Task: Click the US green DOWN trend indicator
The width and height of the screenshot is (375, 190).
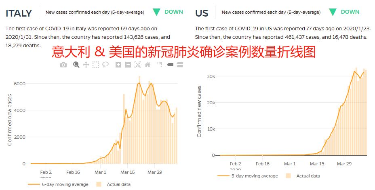Action: [x=344, y=12]
